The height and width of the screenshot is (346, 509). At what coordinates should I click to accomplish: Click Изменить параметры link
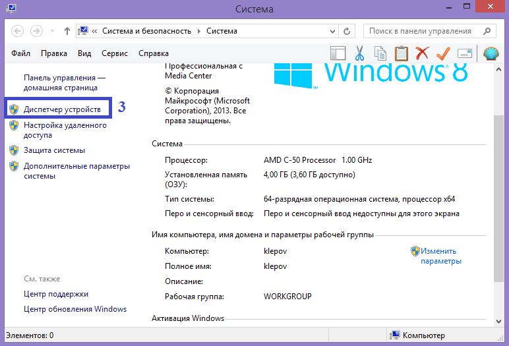coord(441,256)
